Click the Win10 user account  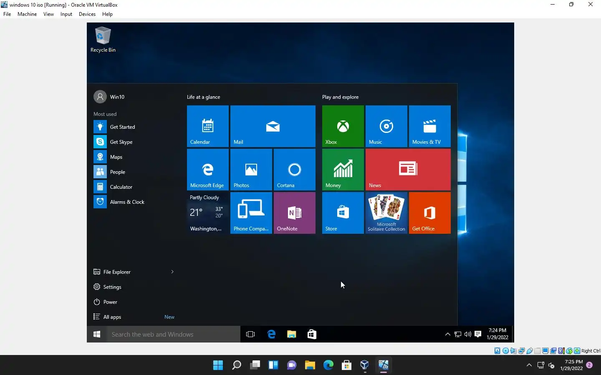(109, 97)
